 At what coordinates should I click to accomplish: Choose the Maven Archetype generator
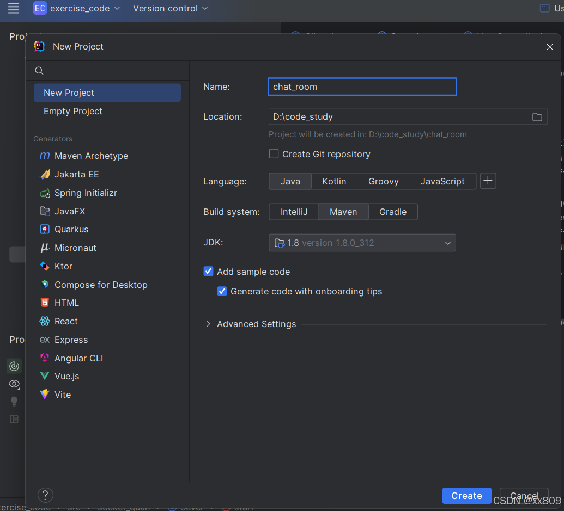[x=83, y=156]
